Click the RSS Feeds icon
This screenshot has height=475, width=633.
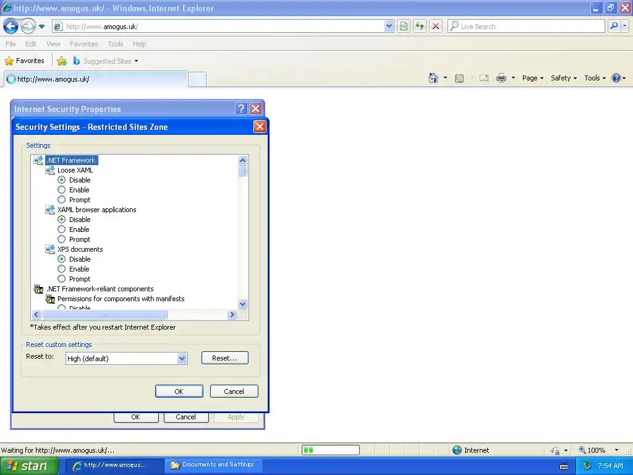coord(459,79)
